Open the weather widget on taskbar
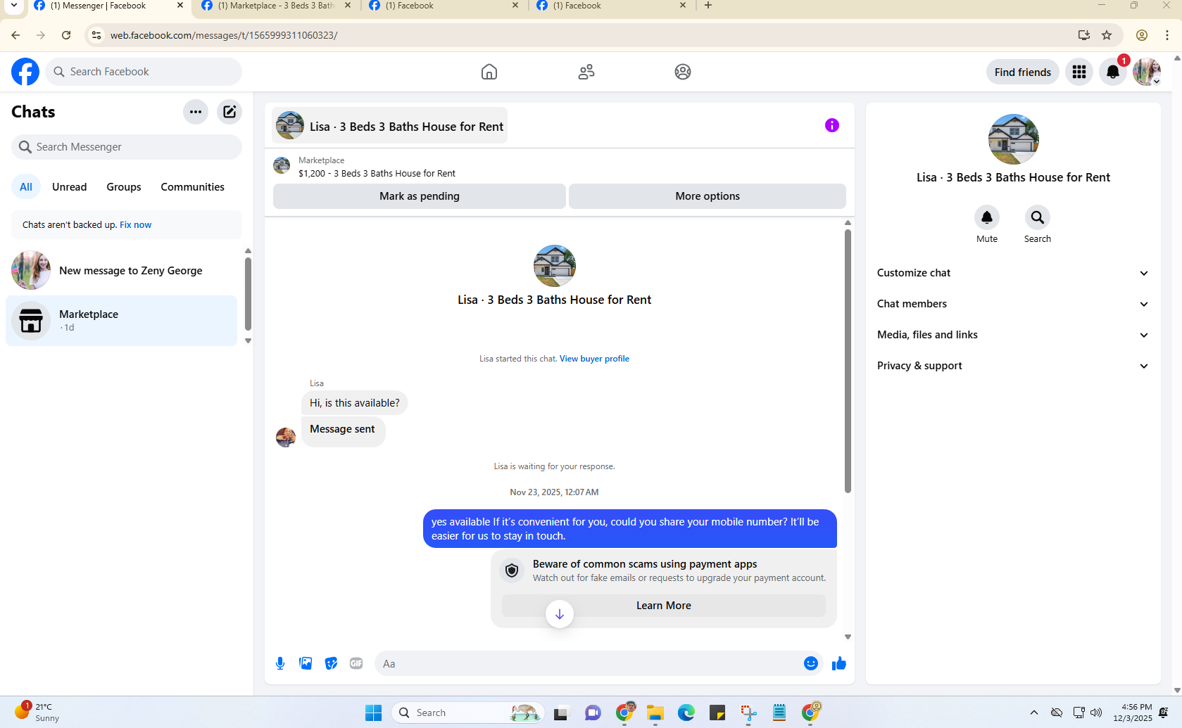The width and height of the screenshot is (1182, 728). [37, 712]
